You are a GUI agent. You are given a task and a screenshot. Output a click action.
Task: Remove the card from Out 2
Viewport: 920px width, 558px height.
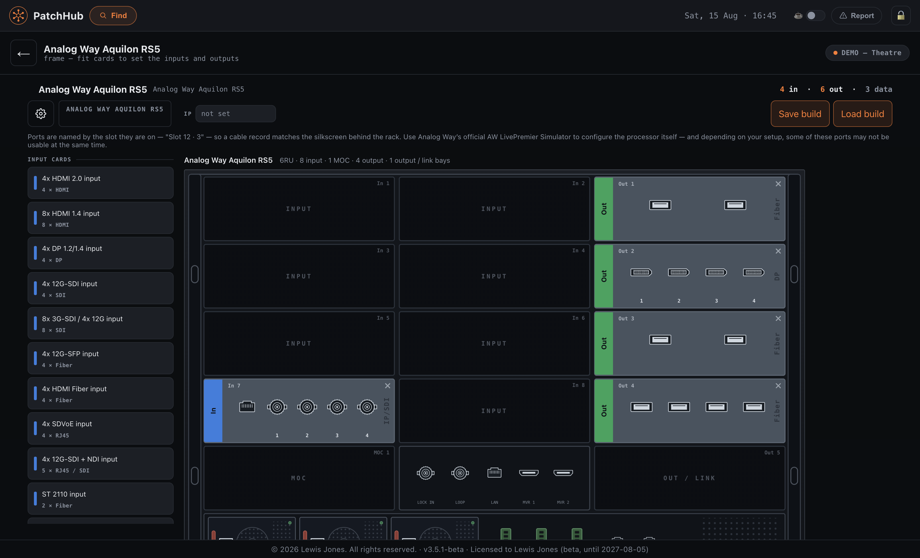pos(778,251)
